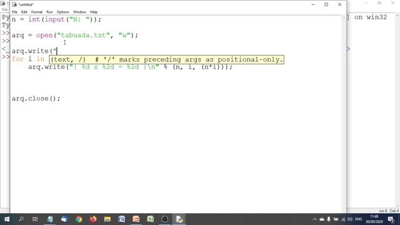The image size is (400, 225).
Task: Click the IDLE file icon in title bar
Action: coord(14,4)
